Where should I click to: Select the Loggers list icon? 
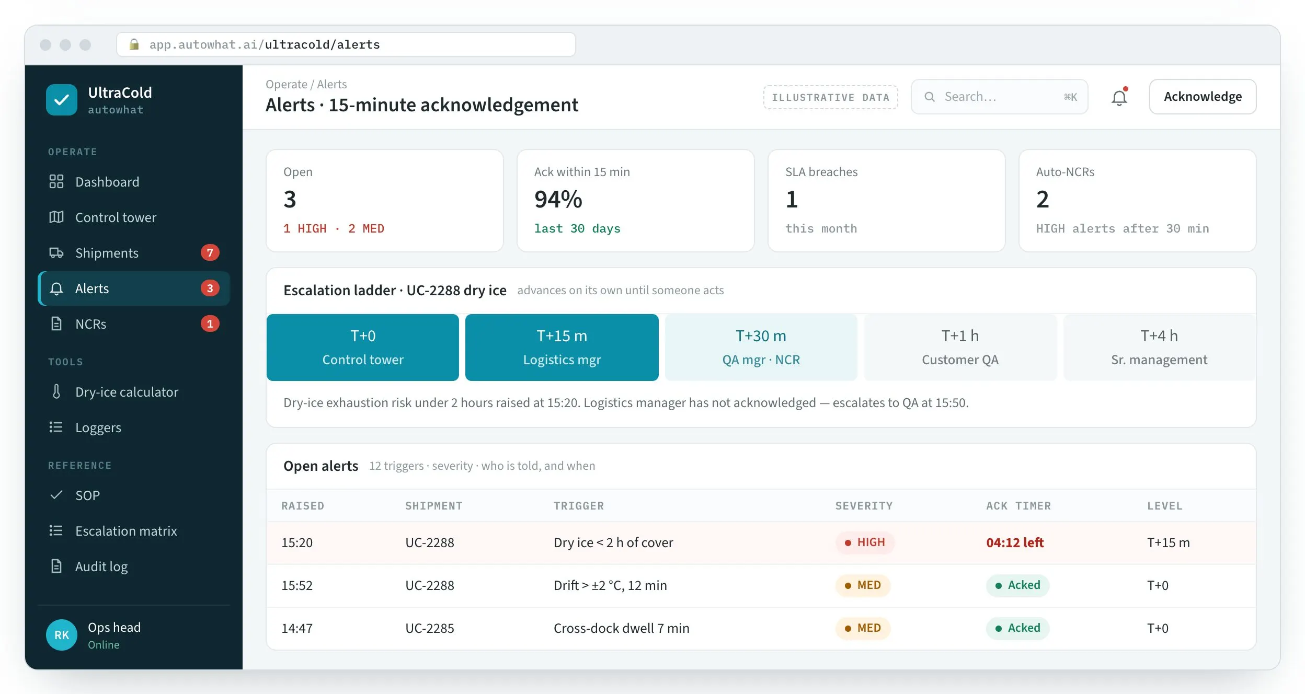tap(56, 427)
